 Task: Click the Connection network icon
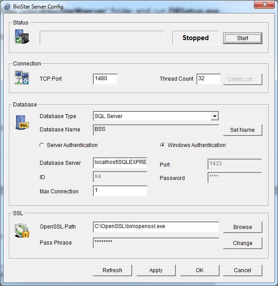click(22, 78)
